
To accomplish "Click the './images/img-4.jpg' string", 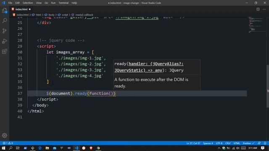I will 80,76.
